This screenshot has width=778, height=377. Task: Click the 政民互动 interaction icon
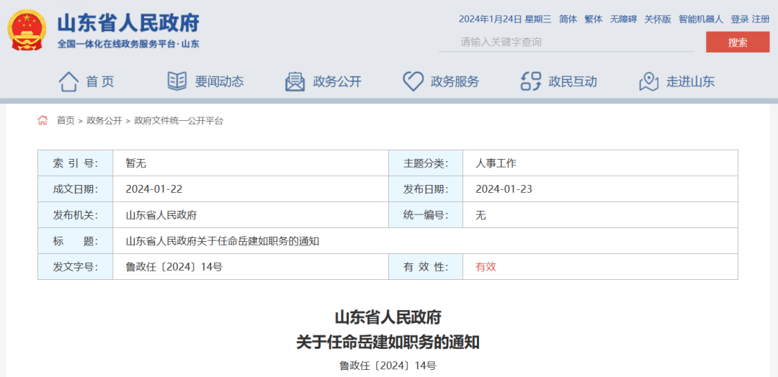point(531,81)
